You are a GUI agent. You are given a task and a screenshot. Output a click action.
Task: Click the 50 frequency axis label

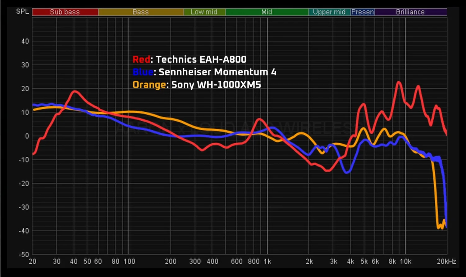[87, 261]
